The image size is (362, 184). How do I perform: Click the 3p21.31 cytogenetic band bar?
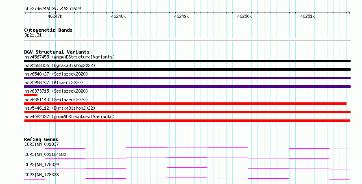(x=187, y=39)
